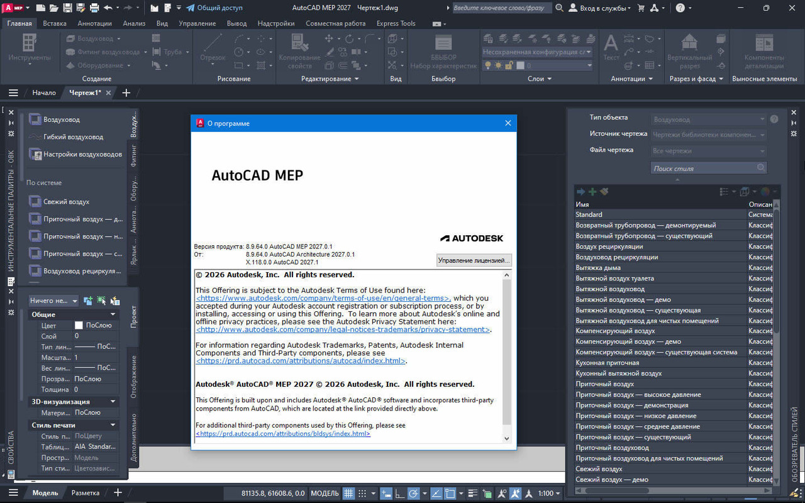Select the Свежий воздух system tool
The width and height of the screenshot is (805, 503).
(60, 202)
